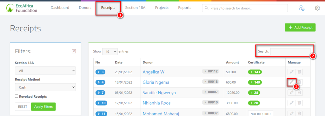This screenshot has height=116, width=325.
Task: Delete Mohamed Maharaj receipt with trash icon
Action: (x=299, y=113)
